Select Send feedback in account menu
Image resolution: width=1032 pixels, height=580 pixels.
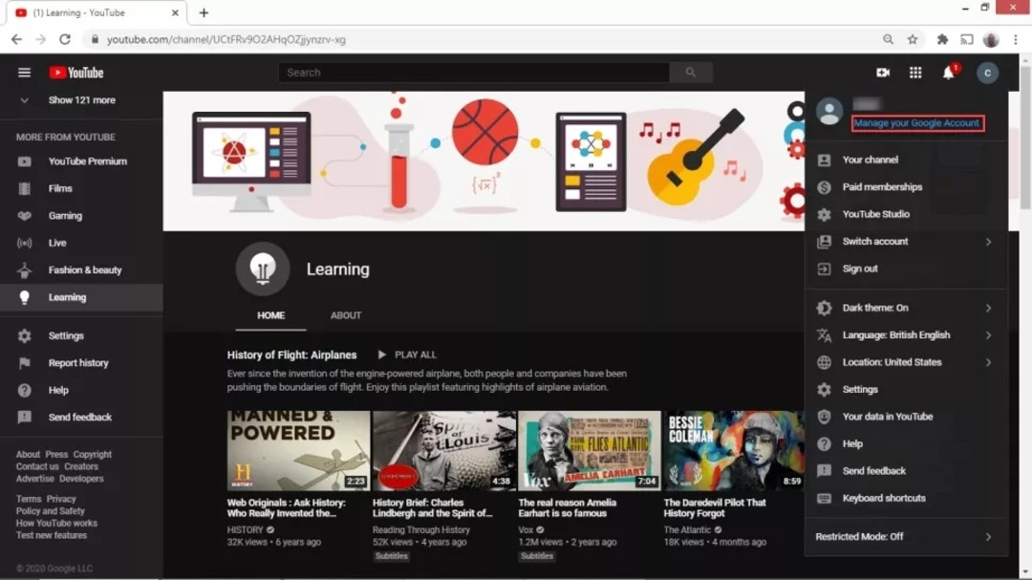906,471
